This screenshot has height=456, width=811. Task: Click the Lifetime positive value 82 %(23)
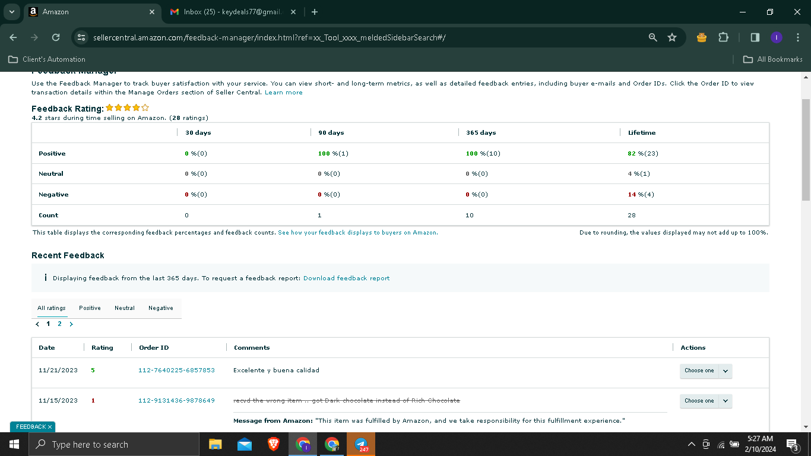643,154
